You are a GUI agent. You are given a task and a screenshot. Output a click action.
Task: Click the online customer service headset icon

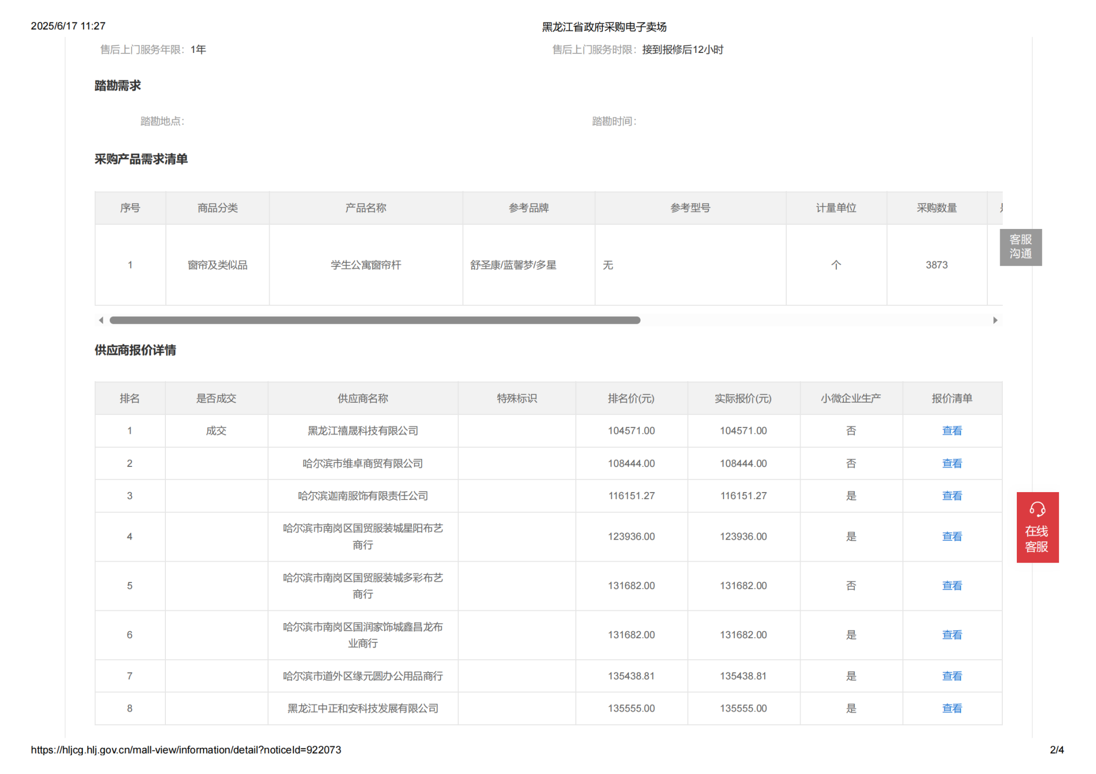pyautogui.click(x=1037, y=509)
